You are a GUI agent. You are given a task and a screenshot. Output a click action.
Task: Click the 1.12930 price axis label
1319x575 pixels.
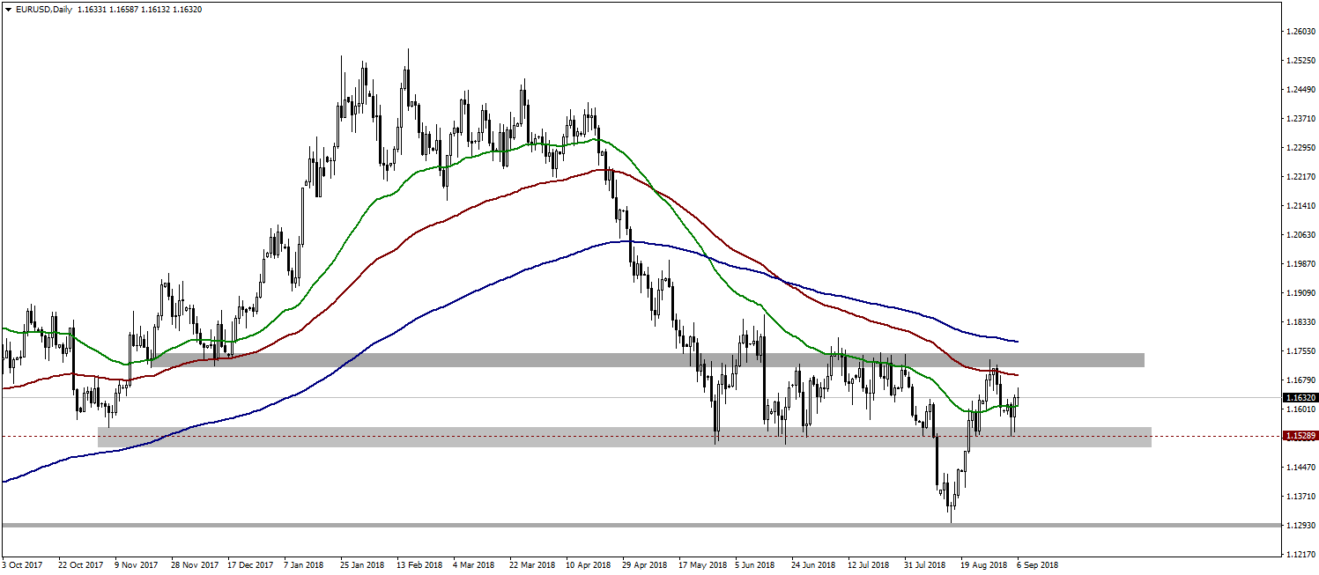pyautogui.click(x=1300, y=526)
